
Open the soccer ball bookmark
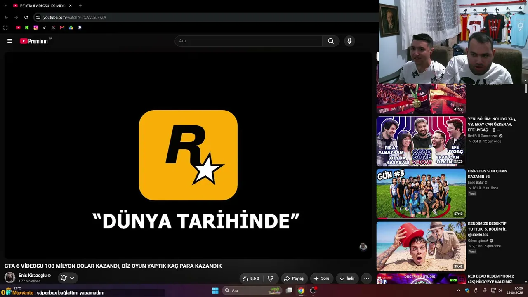pos(80,28)
